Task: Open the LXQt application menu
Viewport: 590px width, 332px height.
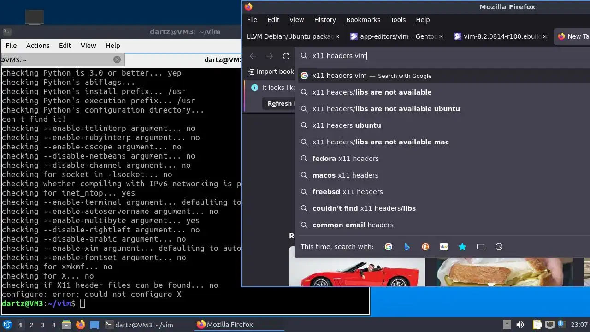Action: click(7, 325)
